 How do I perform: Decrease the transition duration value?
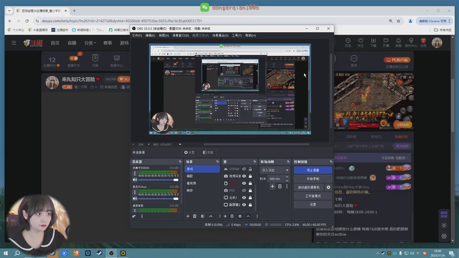point(287,180)
